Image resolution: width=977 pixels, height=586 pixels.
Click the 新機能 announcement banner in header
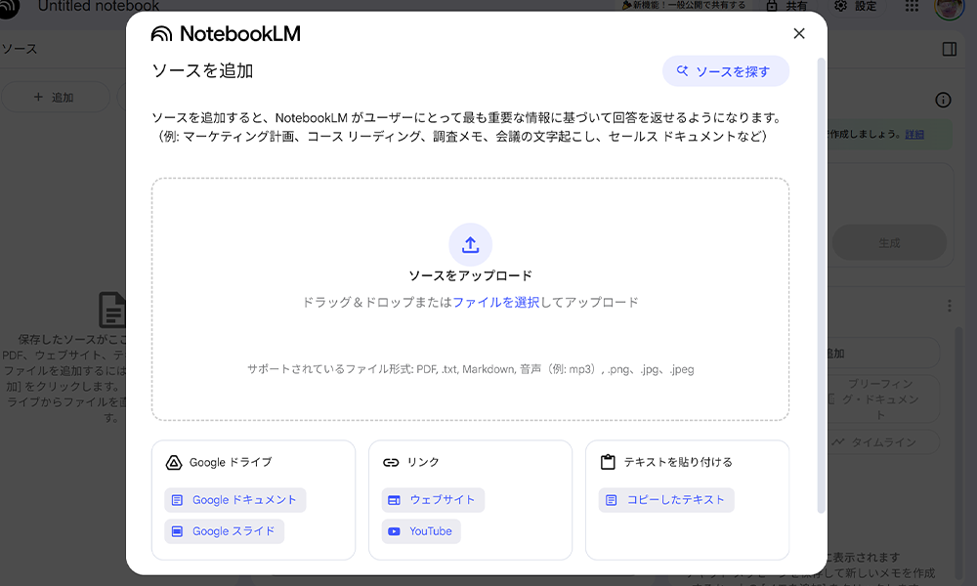(684, 5)
